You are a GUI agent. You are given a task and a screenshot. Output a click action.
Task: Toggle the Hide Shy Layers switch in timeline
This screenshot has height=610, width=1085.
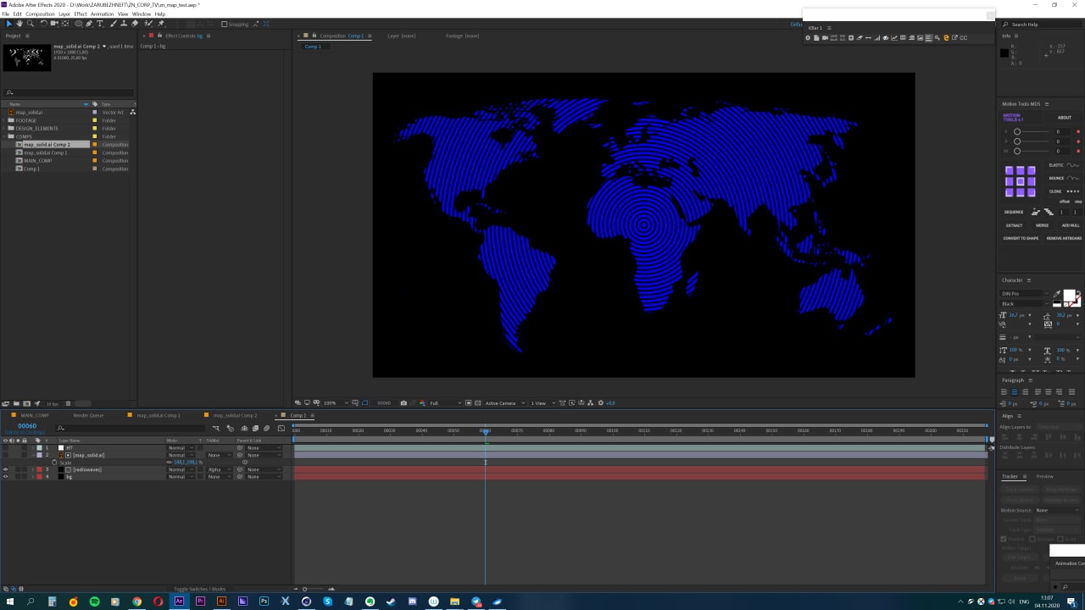click(244, 429)
